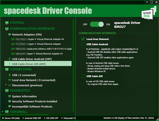Screen dimensions: 159x121
Task: Click icon beside Security Software Products Installed
Action: (10, 101)
